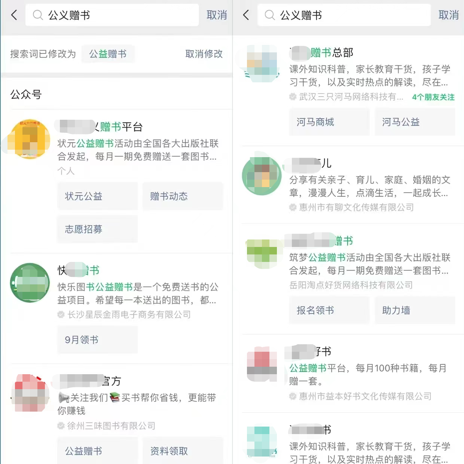Click the verified badge next to 武汉三只河马网络科技
The width and height of the screenshot is (464, 464).
click(293, 97)
